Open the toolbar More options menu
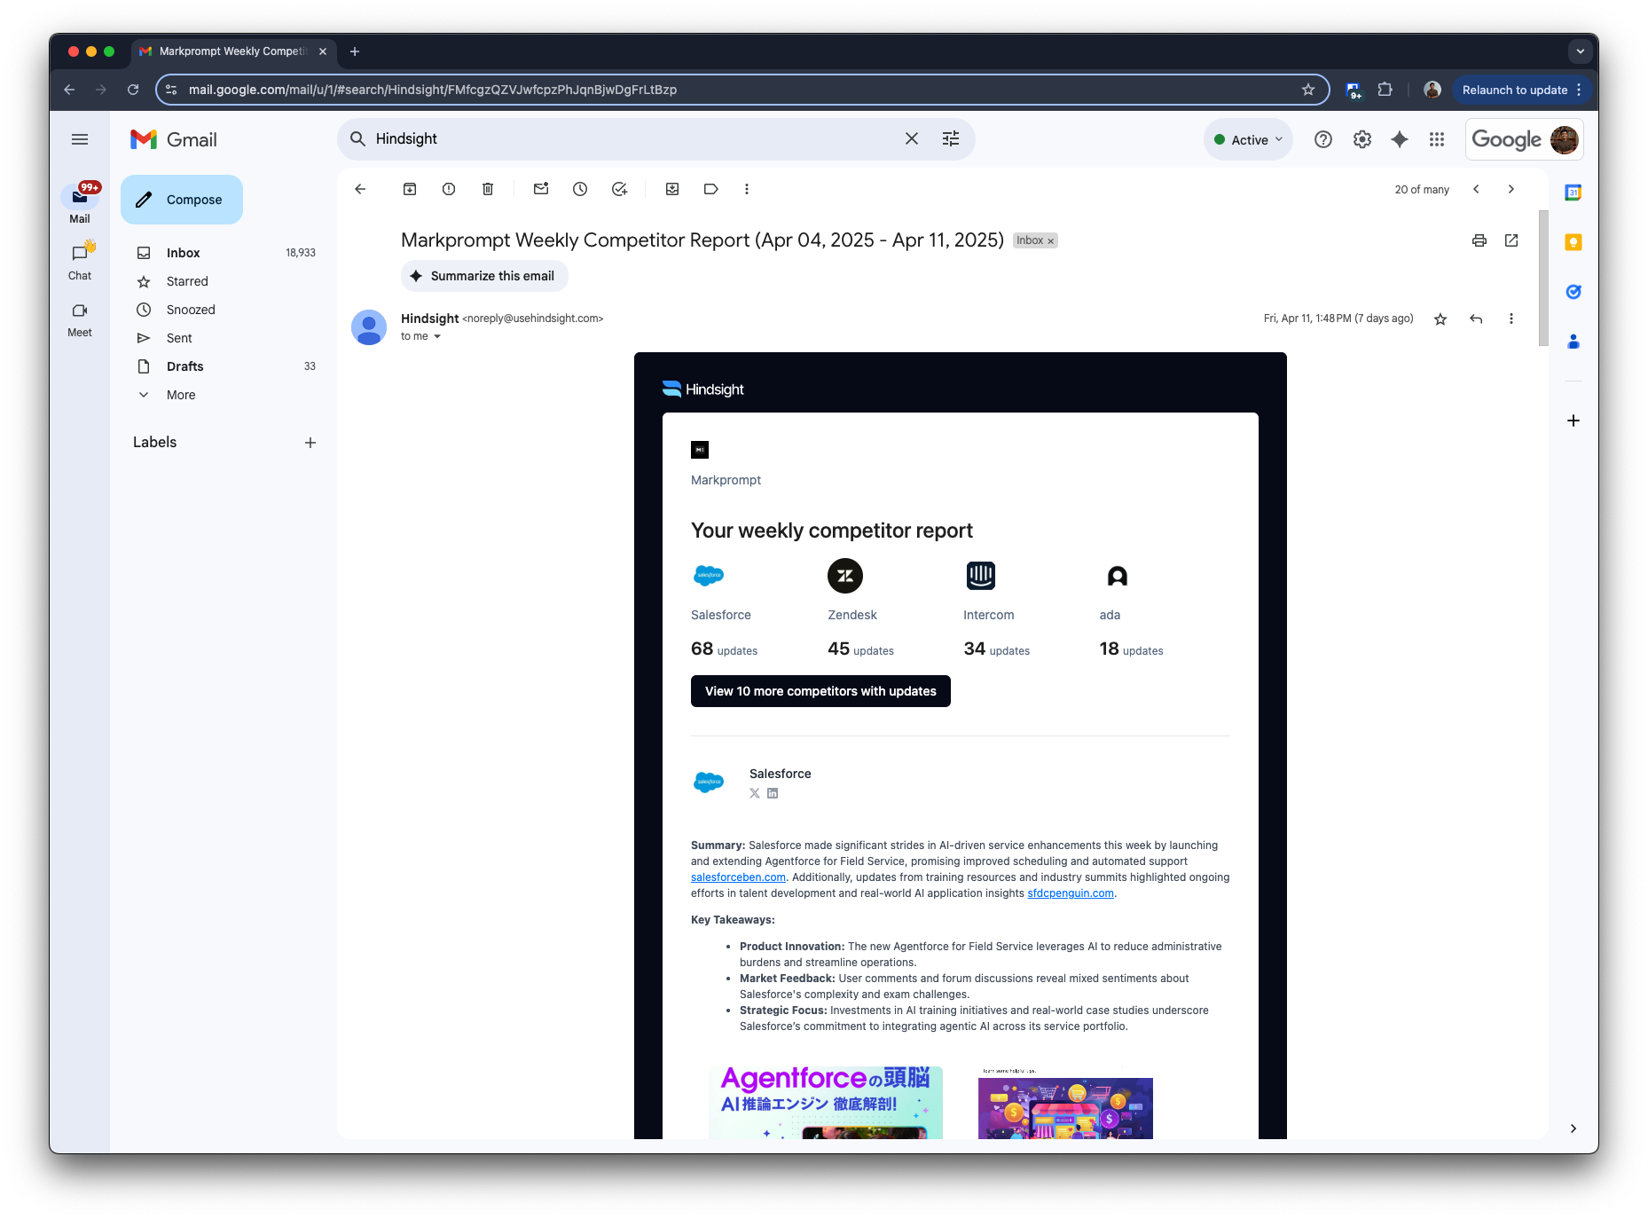Viewport: 1648px width, 1219px height. click(747, 189)
